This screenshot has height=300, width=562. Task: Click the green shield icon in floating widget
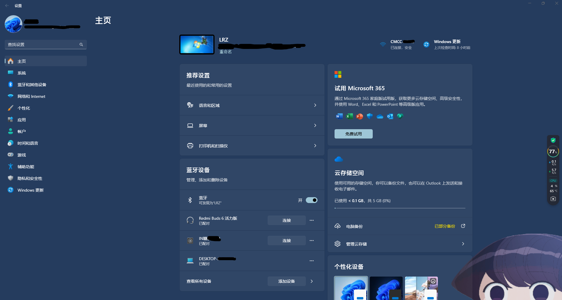(x=553, y=140)
